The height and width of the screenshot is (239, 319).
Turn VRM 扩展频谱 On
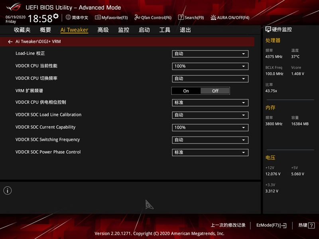pos(186,91)
